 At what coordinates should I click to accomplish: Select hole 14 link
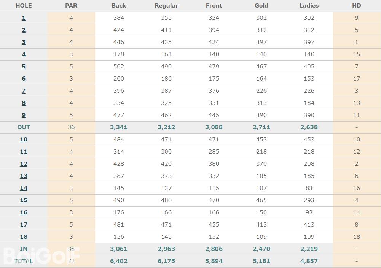point(24,188)
